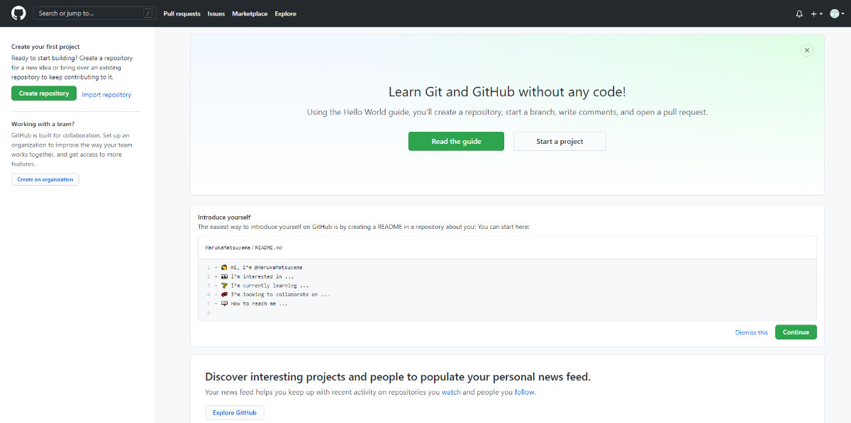Click the Learn Git and GitHub headline
851x423 pixels.
point(507,91)
